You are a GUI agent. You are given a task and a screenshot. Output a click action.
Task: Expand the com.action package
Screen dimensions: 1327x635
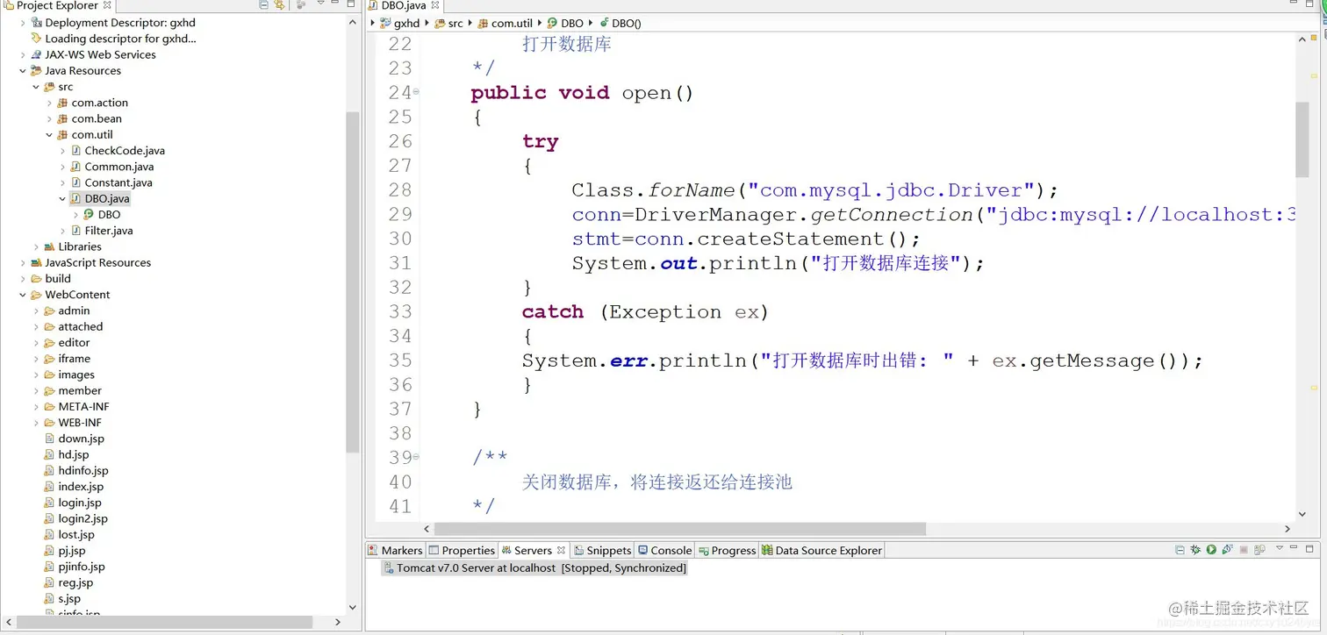pos(49,103)
